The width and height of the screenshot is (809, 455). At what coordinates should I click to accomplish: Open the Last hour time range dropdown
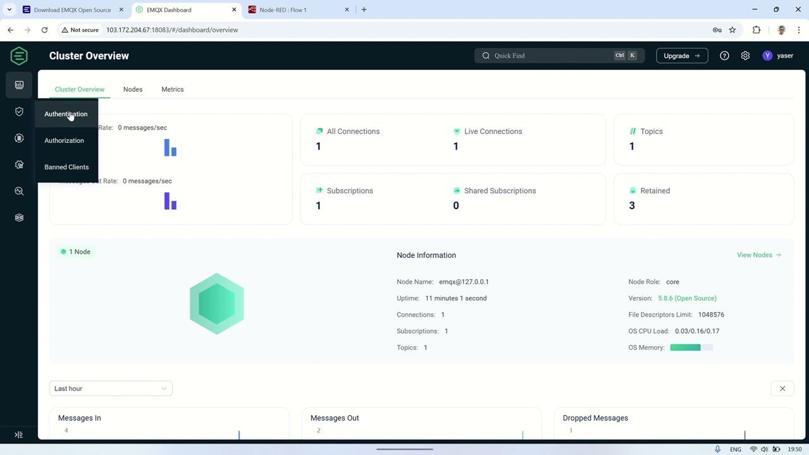click(111, 389)
